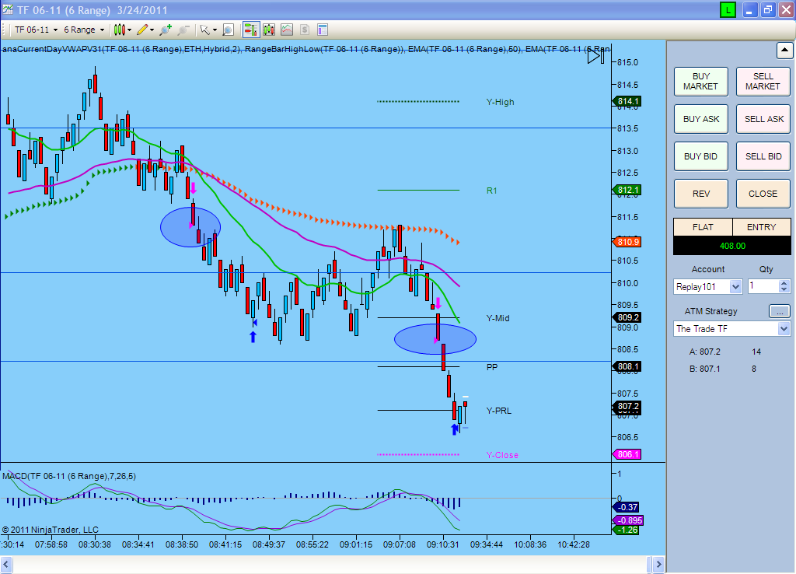Click the zoom in magnifier icon
Image resolution: width=796 pixels, height=574 pixels.
[165, 30]
